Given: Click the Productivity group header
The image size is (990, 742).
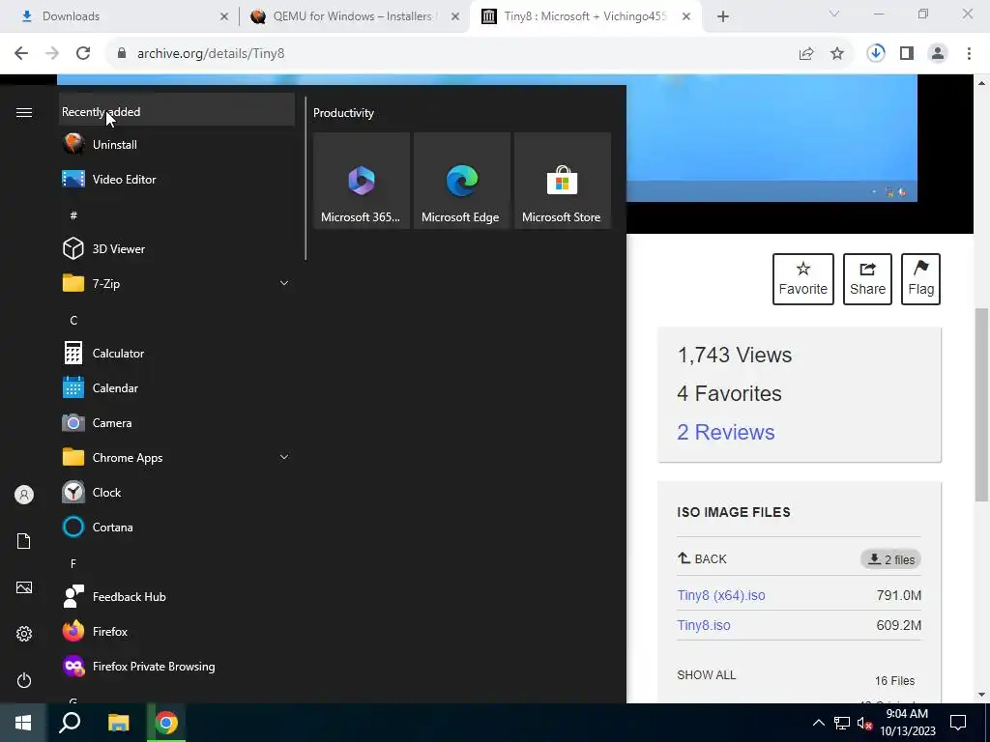Looking at the screenshot, I should click(343, 113).
